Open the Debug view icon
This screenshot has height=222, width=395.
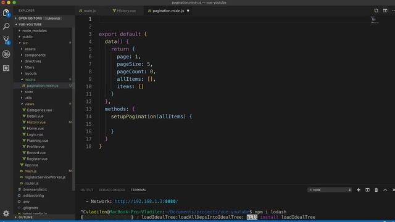[x=6, y=54]
